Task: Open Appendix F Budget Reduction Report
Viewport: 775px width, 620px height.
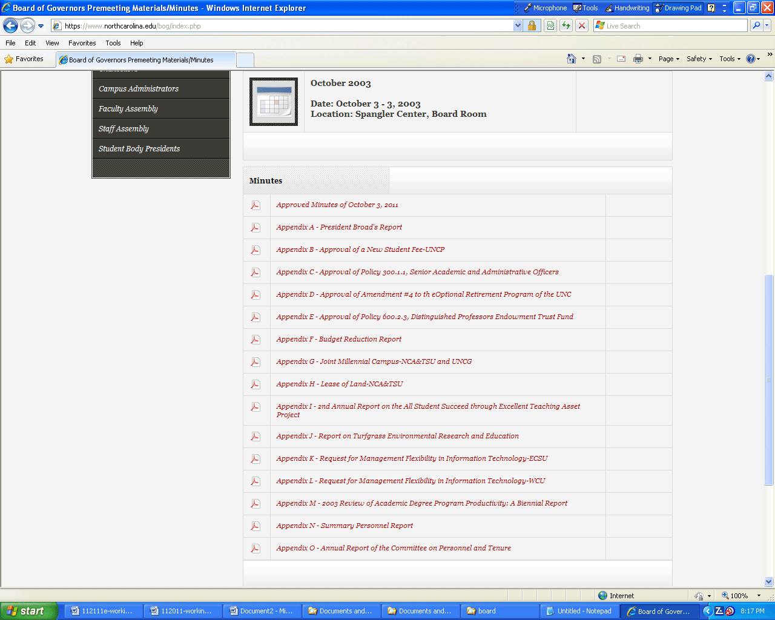Action: (338, 339)
